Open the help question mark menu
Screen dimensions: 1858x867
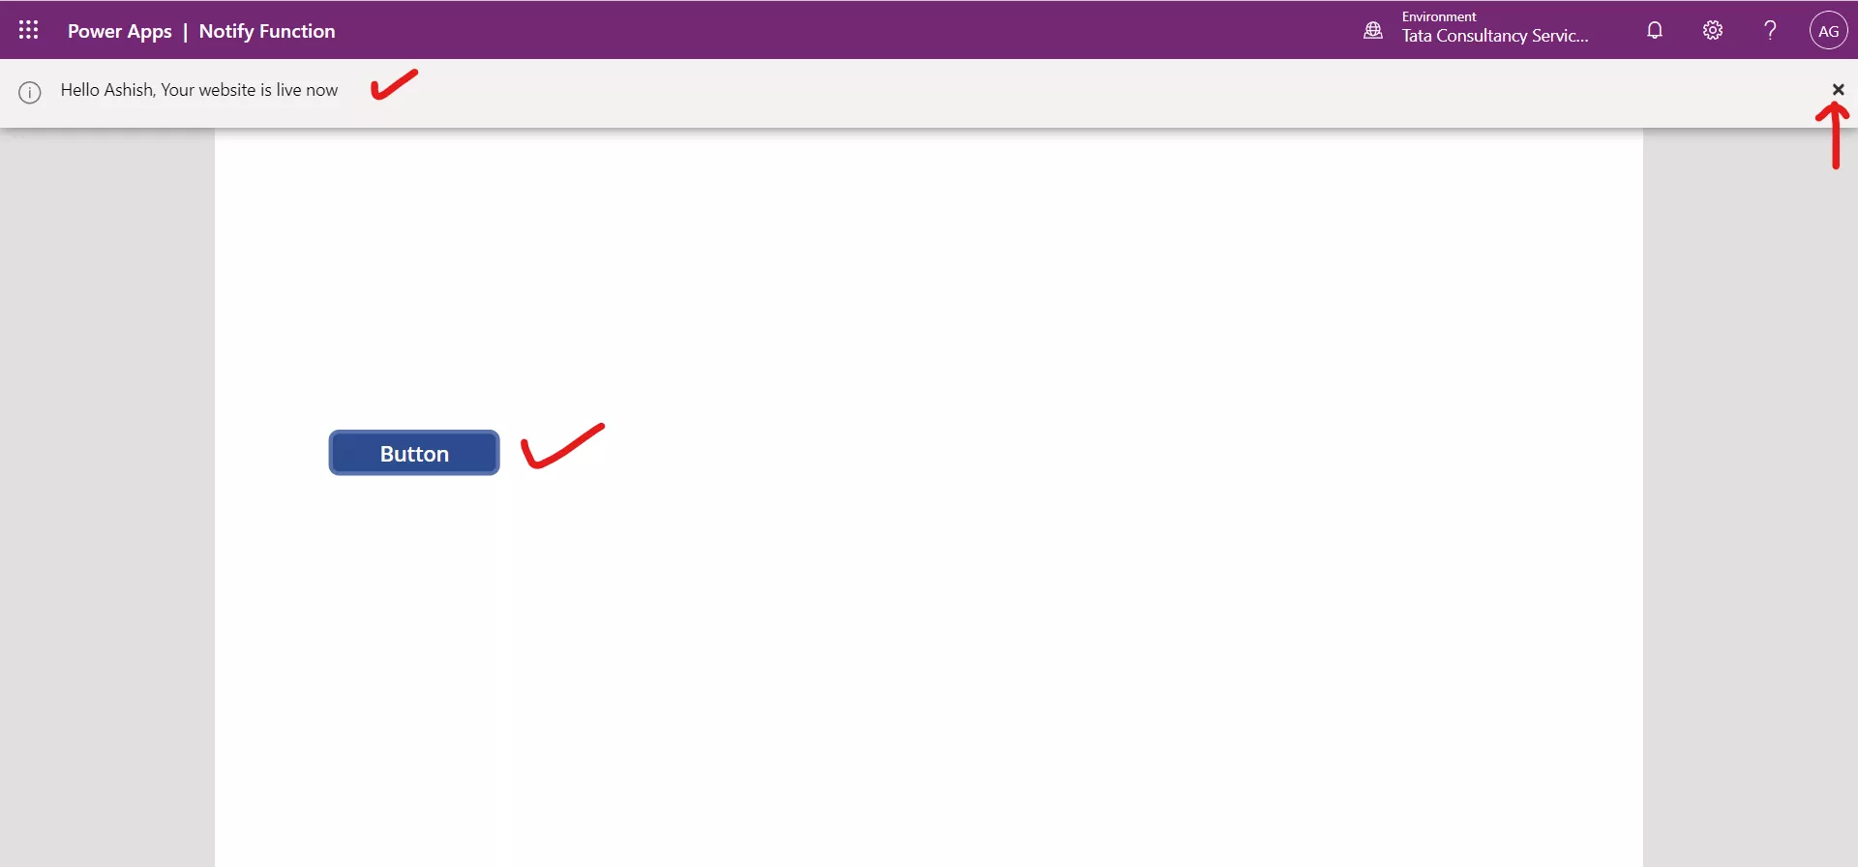[x=1770, y=30]
